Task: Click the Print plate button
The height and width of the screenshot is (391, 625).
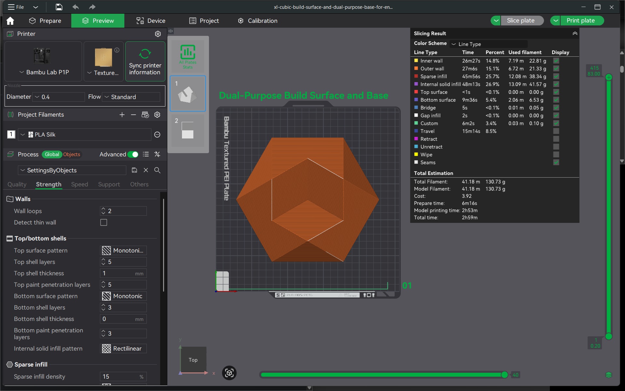Action: point(581,21)
